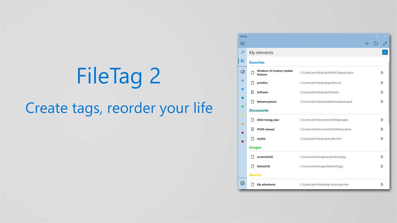Select the Nokia3310 item name

click(264, 167)
